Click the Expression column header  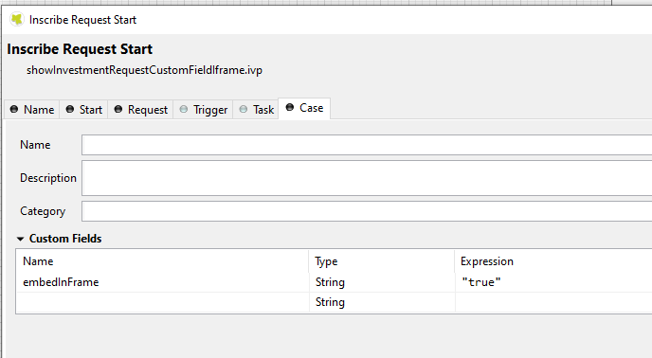(x=553, y=261)
